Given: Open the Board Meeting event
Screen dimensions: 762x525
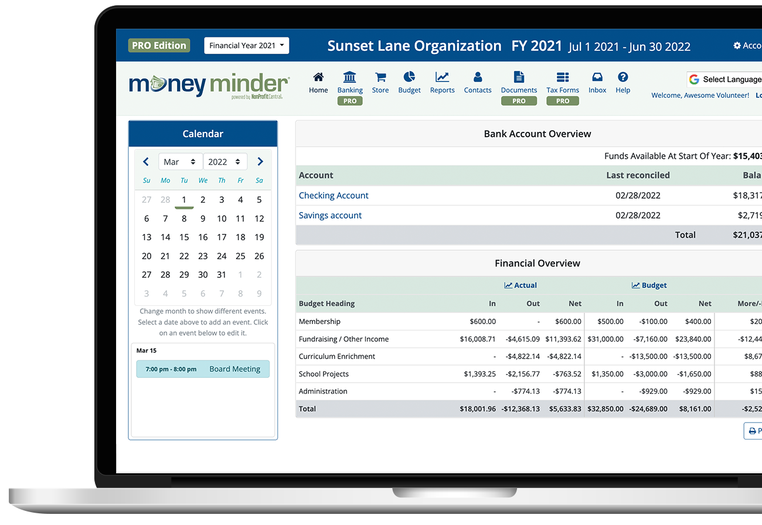Looking at the screenshot, I should click(234, 369).
